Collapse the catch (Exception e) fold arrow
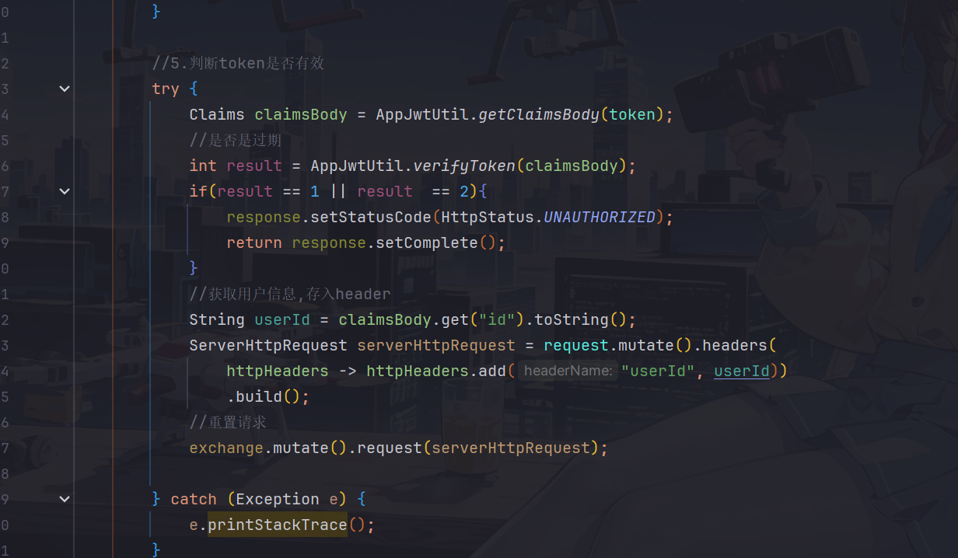Screen dimensions: 958x558 pos(65,499)
